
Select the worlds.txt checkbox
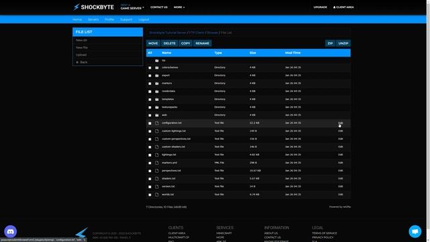(x=150, y=195)
